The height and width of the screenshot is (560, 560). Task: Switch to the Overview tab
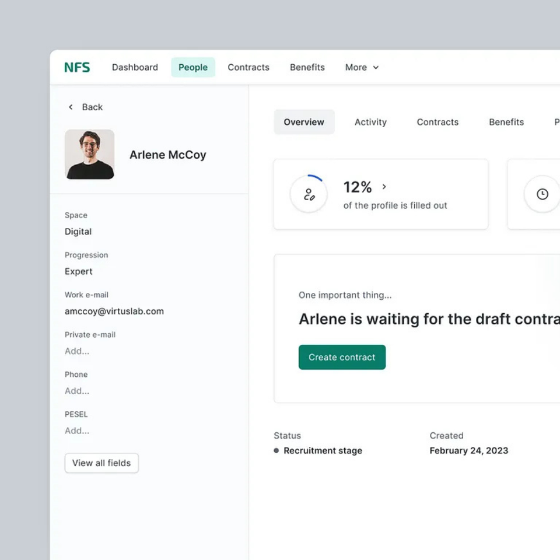click(304, 122)
